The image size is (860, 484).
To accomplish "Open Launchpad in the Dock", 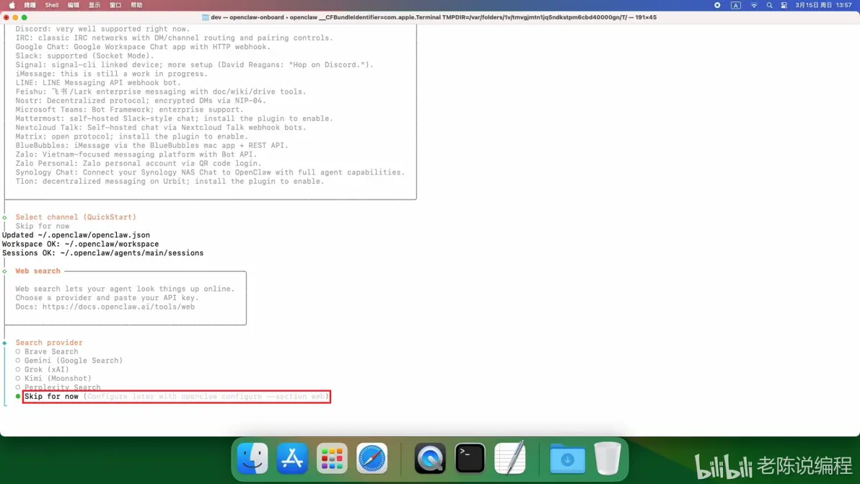I will tap(332, 458).
